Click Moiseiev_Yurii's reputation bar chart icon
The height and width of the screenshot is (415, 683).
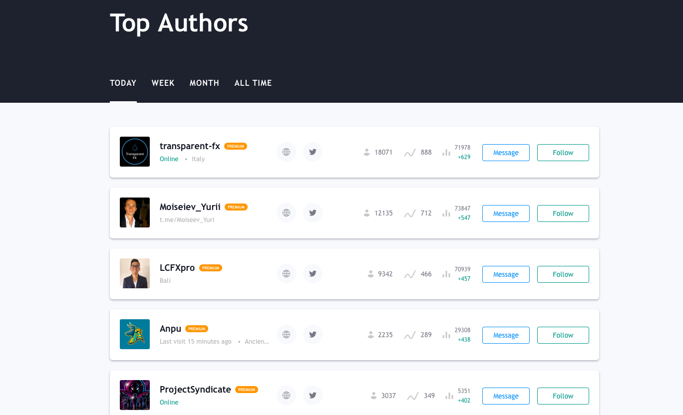tap(446, 213)
